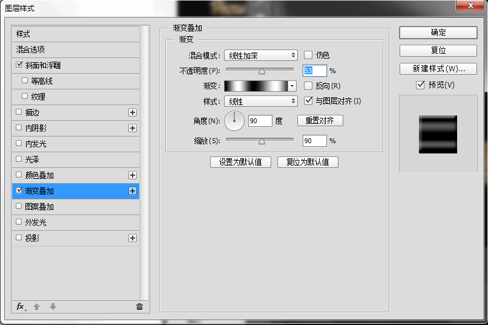
Task: Click the 不透明度 slider handle
Action: tap(262, 71)
